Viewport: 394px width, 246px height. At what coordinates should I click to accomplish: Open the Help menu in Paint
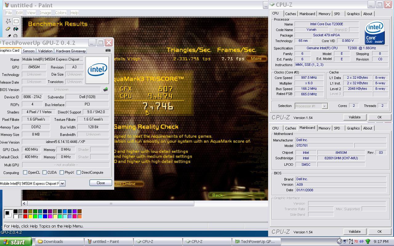(74, 13)
